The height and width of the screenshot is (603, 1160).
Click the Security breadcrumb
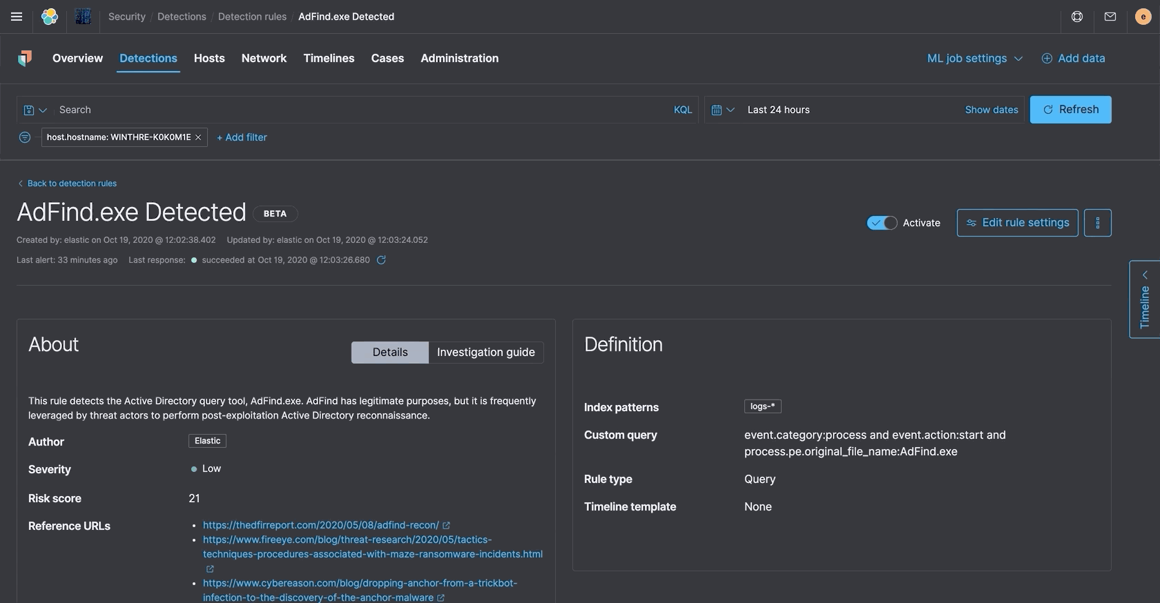pyautogui.click(x=127, y=17)
